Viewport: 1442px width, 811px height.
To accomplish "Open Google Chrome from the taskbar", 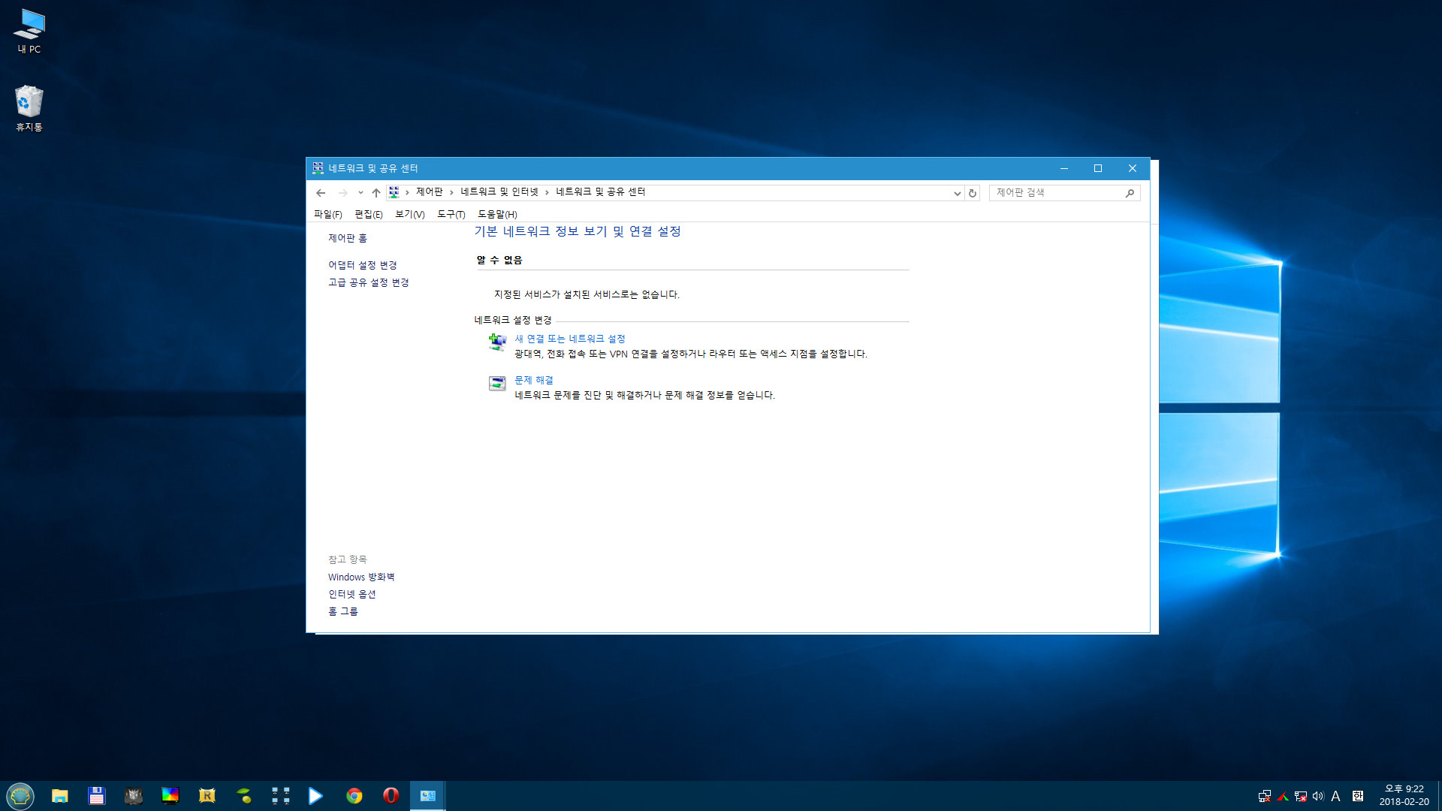I will pos(354,796).
